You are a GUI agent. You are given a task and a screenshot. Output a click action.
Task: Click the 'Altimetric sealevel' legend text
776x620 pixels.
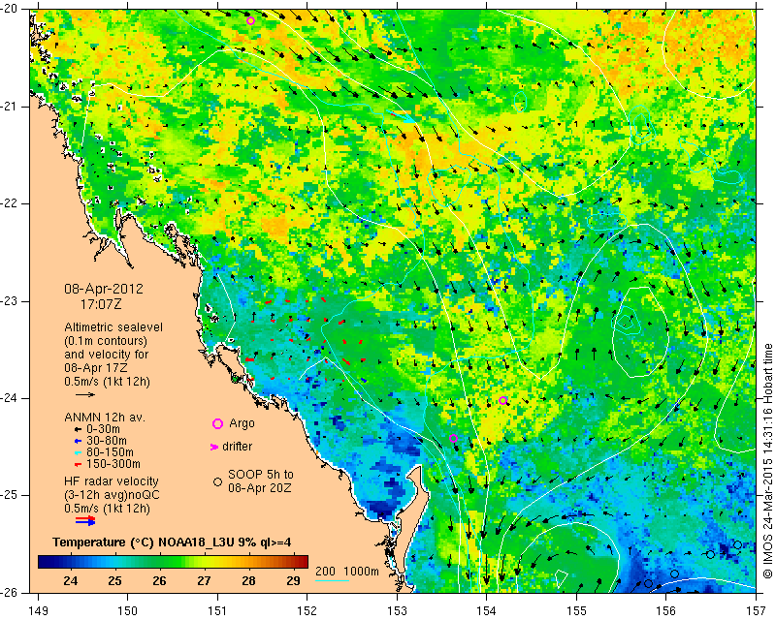(x=113, y=327)
